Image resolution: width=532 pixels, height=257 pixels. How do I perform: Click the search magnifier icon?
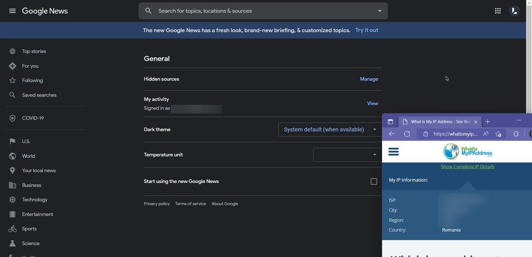[149, 11]
